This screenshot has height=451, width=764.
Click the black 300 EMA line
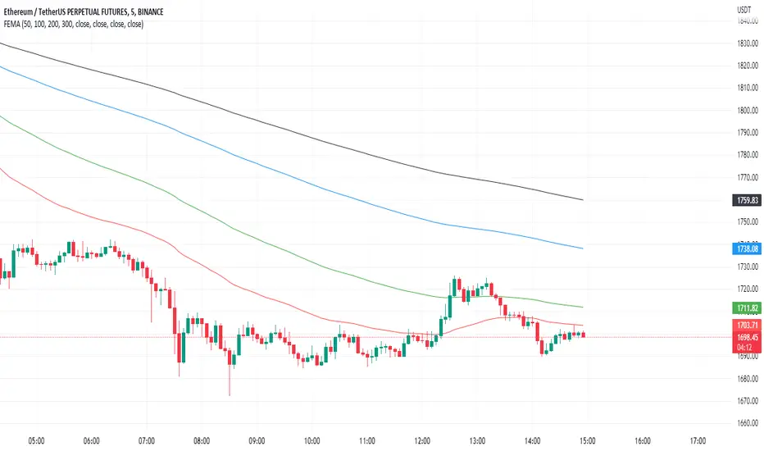(x=293, y=132)
